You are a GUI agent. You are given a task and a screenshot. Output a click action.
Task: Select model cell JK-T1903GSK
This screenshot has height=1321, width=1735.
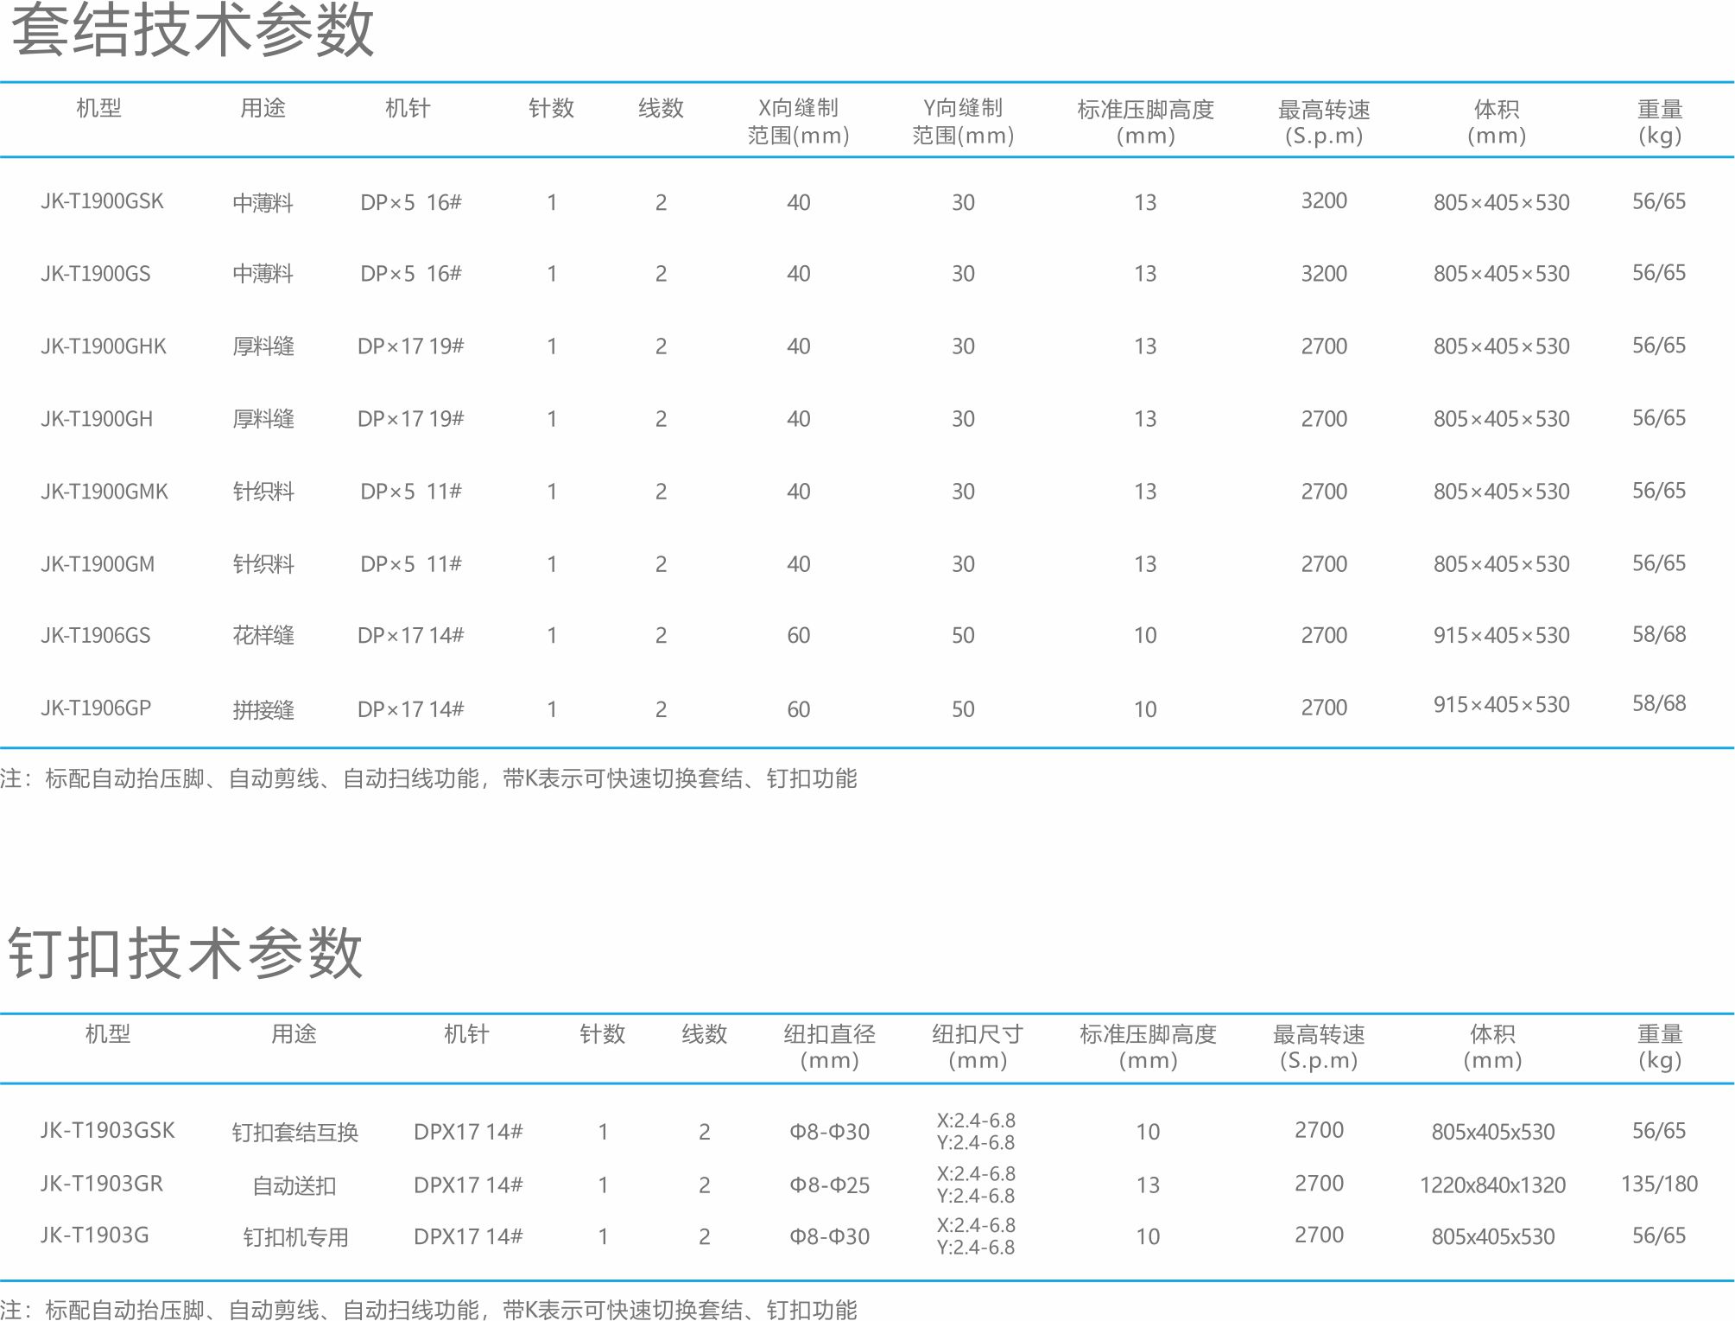tap(107, 1130)
